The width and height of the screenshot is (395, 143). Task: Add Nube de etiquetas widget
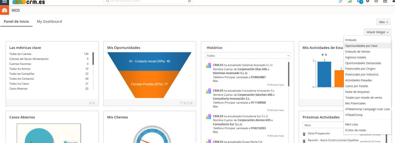click(367, 92)
